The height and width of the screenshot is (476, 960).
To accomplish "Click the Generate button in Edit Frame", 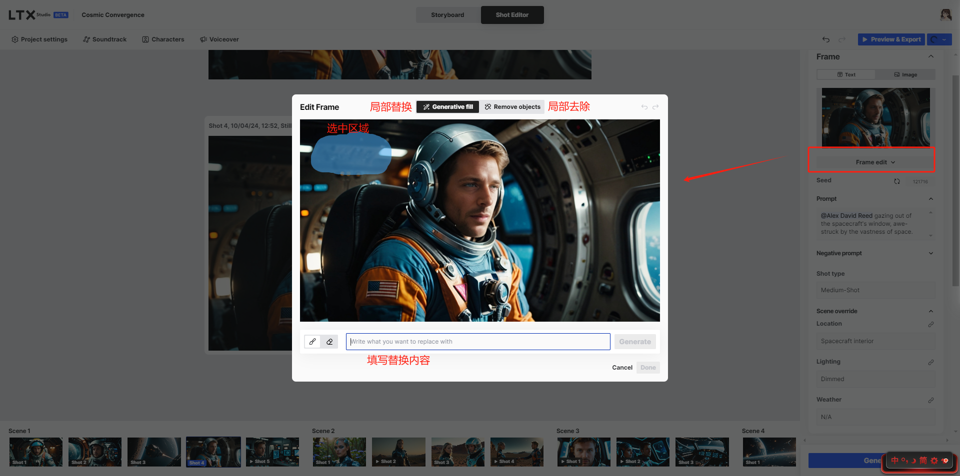I will (635, 342).
